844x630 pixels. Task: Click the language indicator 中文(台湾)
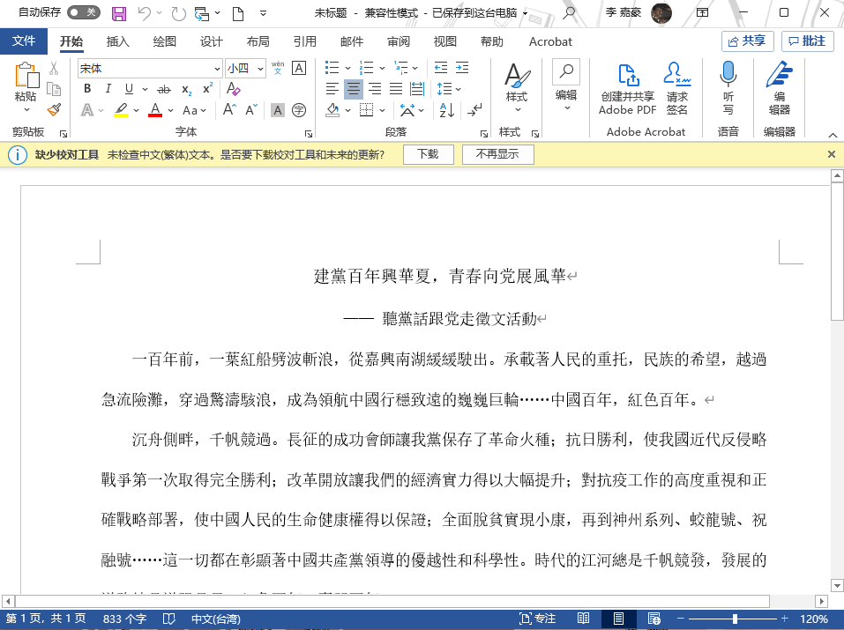(216, 619)
